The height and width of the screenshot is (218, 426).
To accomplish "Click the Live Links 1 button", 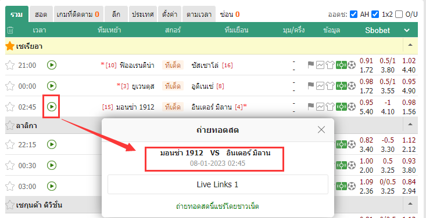I will tap(217, 184).
